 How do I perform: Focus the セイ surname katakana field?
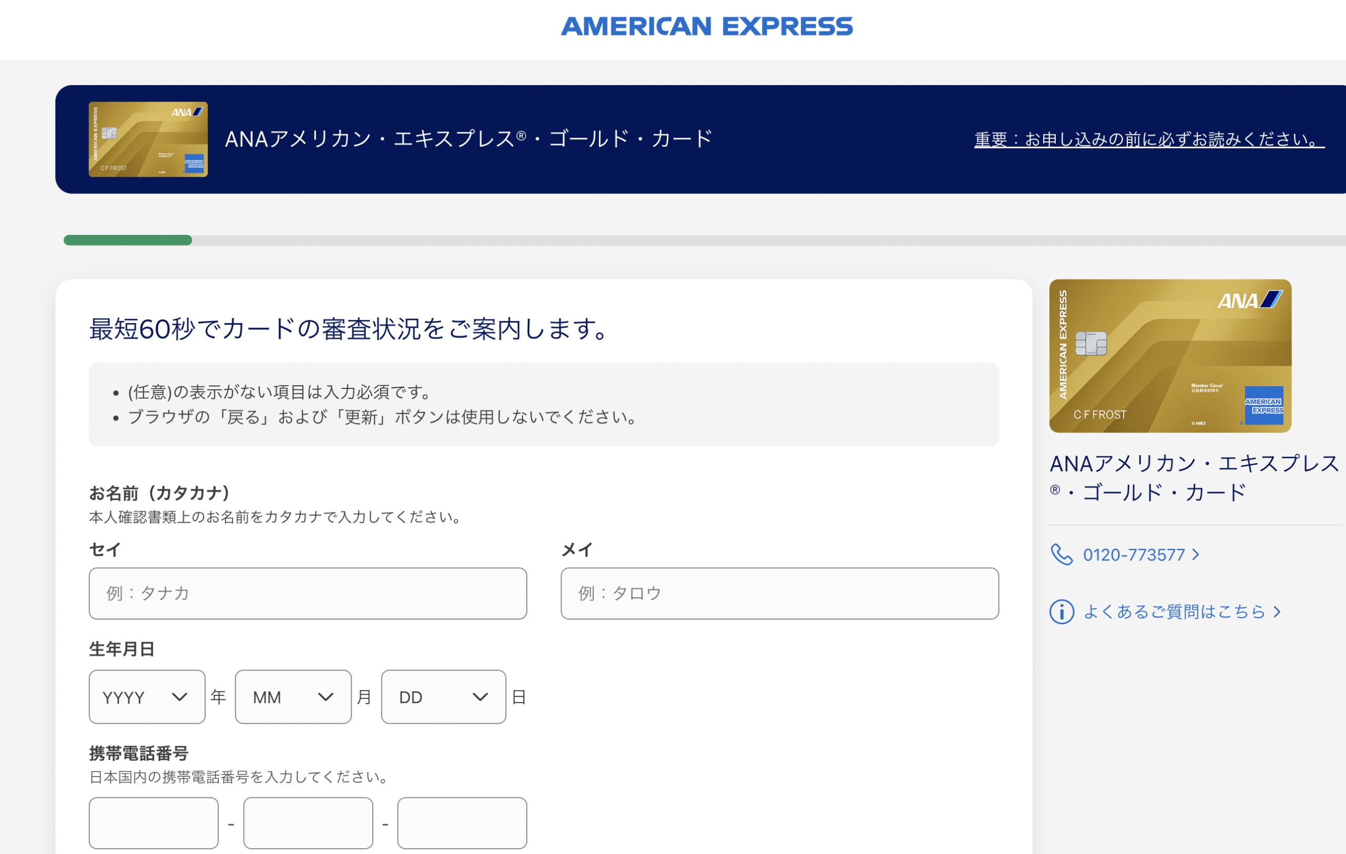click(308, 593)
